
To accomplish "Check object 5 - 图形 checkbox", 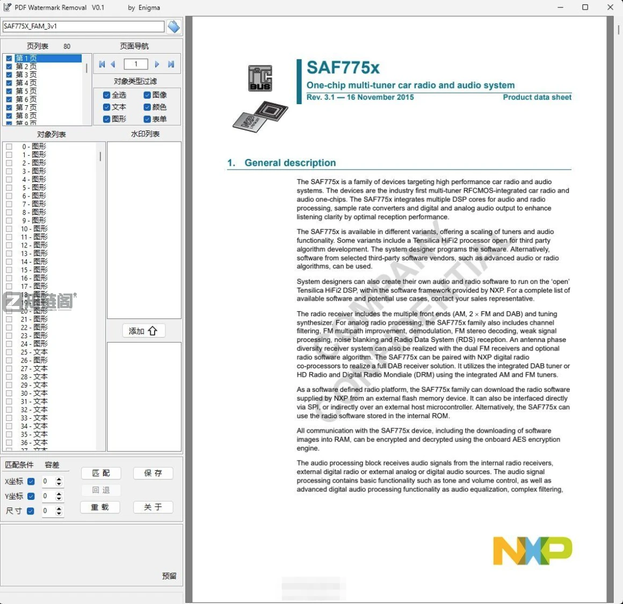I will [9, 187].
